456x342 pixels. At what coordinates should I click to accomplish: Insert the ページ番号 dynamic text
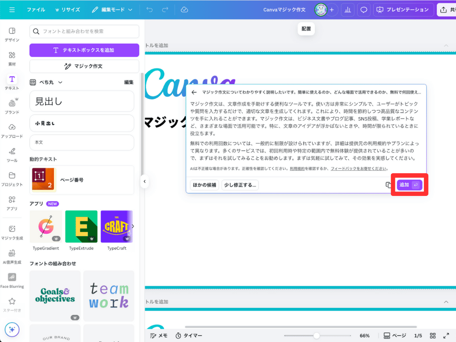(82, 180)
